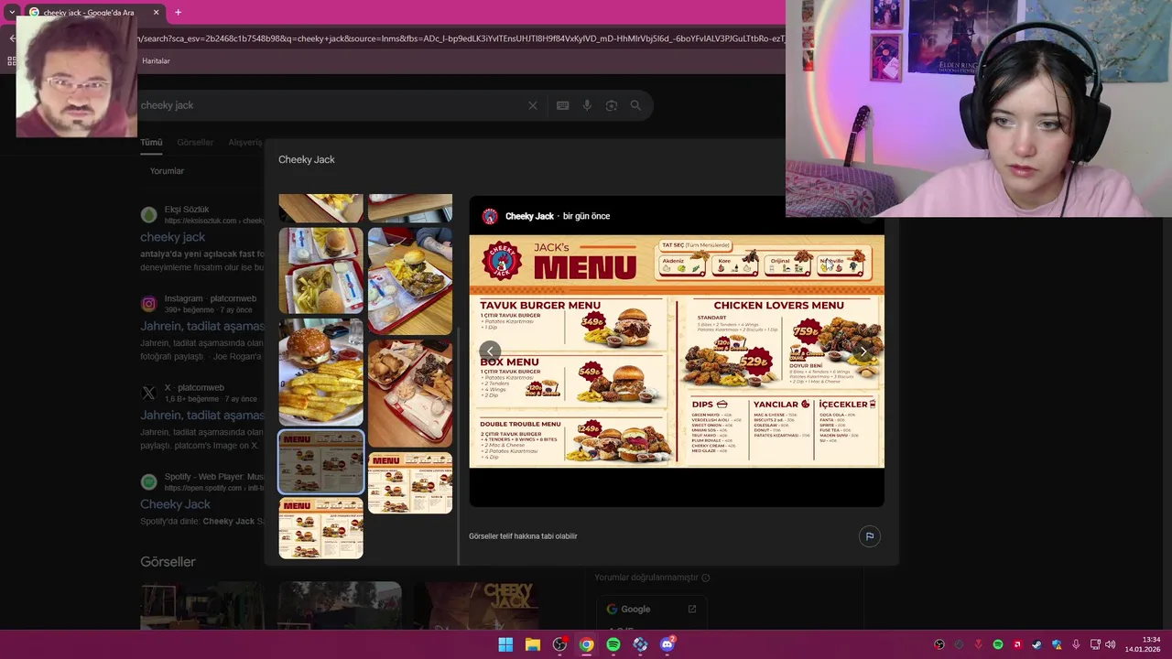Flag the image with the report icon
The width and height of the screenshot is (1172, 659).
pos(870,536)
